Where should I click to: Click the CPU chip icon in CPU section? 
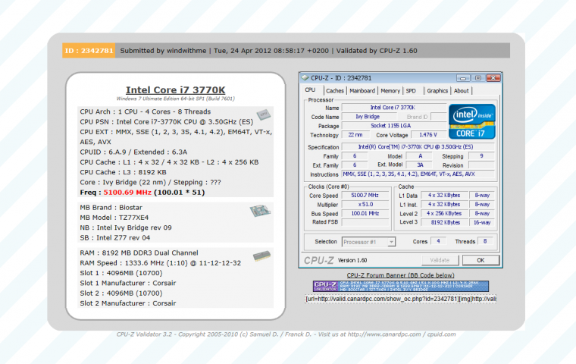pyautogui.click(x=262, y=115)
